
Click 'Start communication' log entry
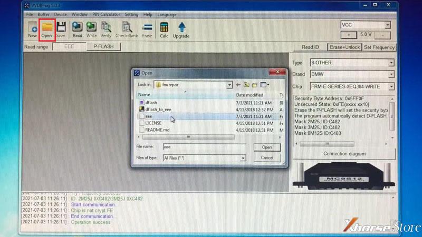coord(94,204)
